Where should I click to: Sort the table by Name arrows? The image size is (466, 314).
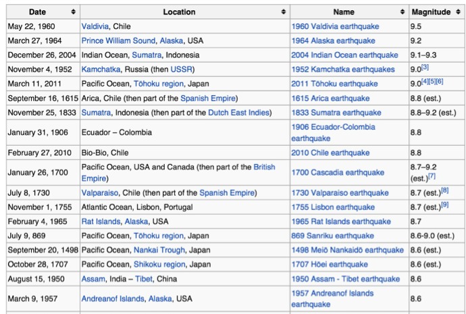[x=402, y=12]
